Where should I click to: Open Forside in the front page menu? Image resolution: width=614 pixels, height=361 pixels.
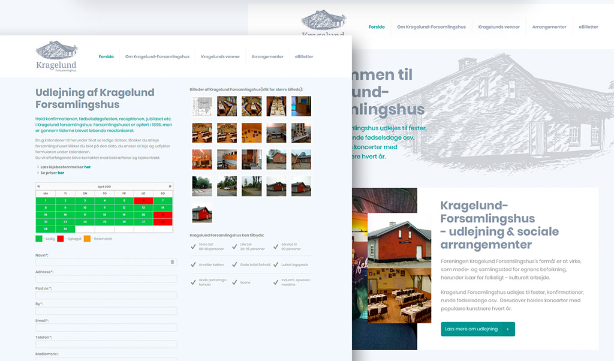click(x=106, y=57)
